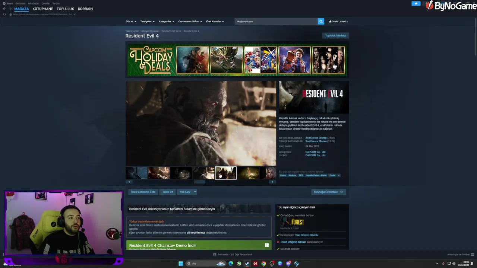The height and width of the screenshot is (268, 477).
Task: Open Discord from the taskbar
Action: (x=288, y=264)
